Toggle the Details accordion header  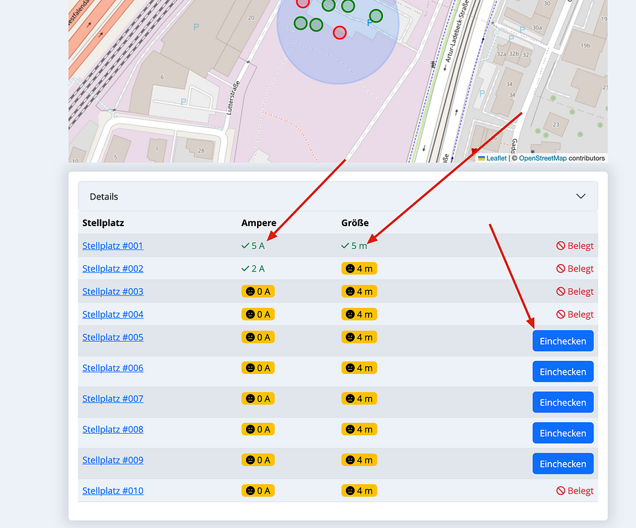[x=338, y=197]
